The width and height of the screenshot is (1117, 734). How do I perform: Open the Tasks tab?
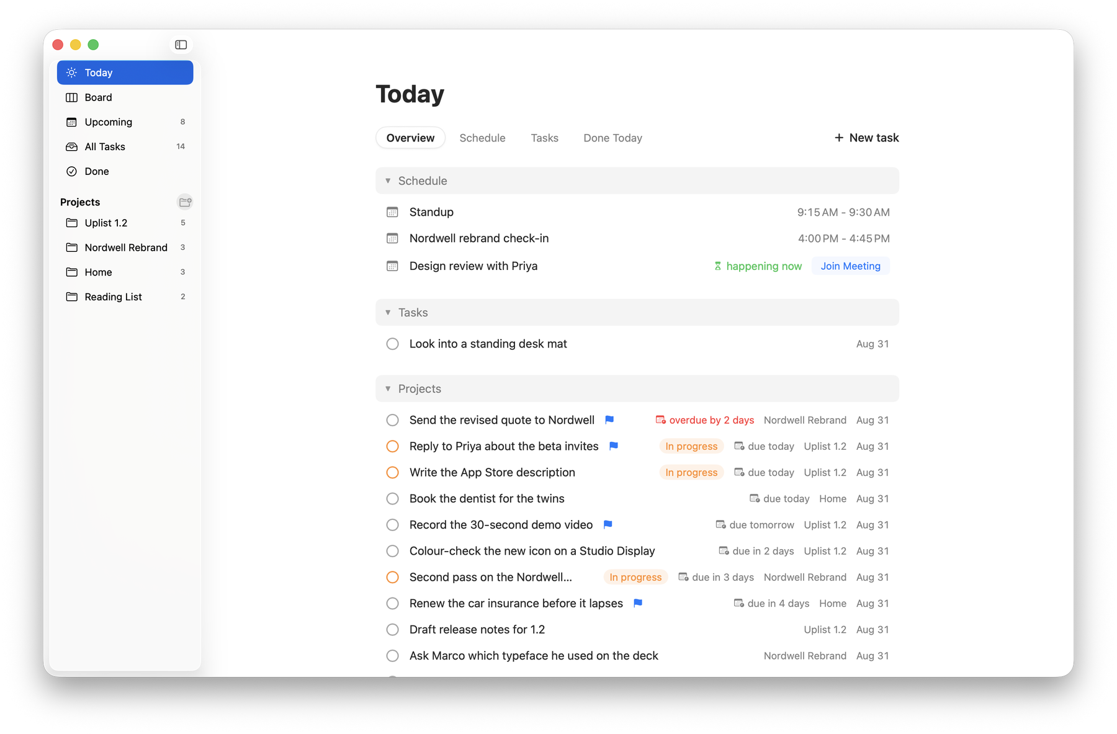pos(544,138)
